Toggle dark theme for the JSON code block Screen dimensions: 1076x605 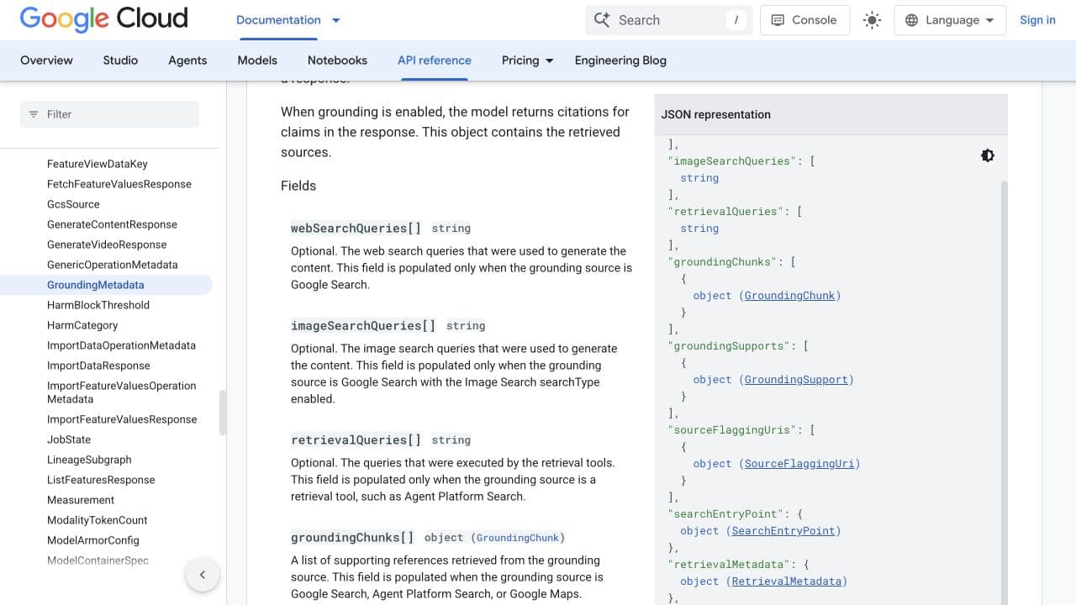(x=988, y=155)
